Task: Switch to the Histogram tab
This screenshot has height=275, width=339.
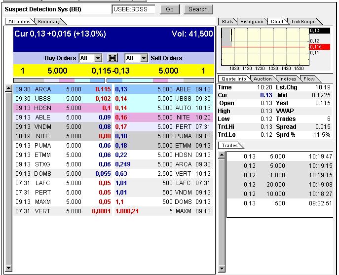Action: click(x=252, y=22)
